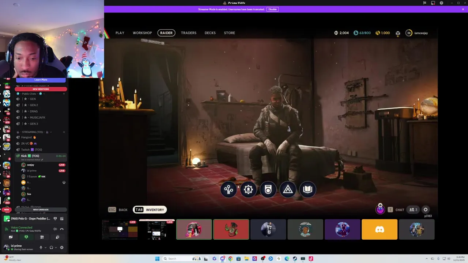Screen dimensions: 468x263
Task: Open the iamceejay player profile
Action: coord(417,33)
